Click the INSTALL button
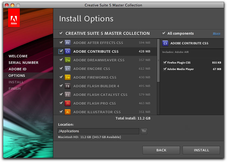The width and height of the screenshot is (227, 162). pyautogui.click(x=201, y=150)
